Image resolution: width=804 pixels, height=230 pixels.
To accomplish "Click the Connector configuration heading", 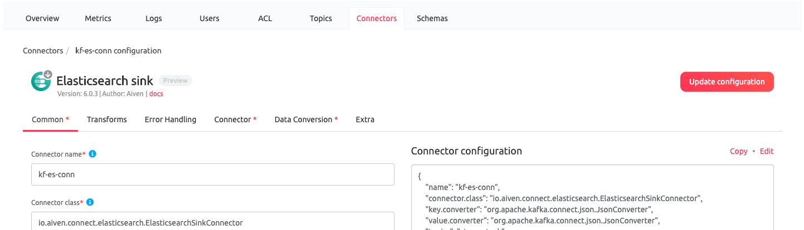I will (466, 151).
